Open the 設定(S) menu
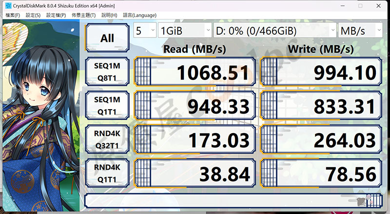The height and width of the screenshot is (214, 390). [x=33, y=15]
